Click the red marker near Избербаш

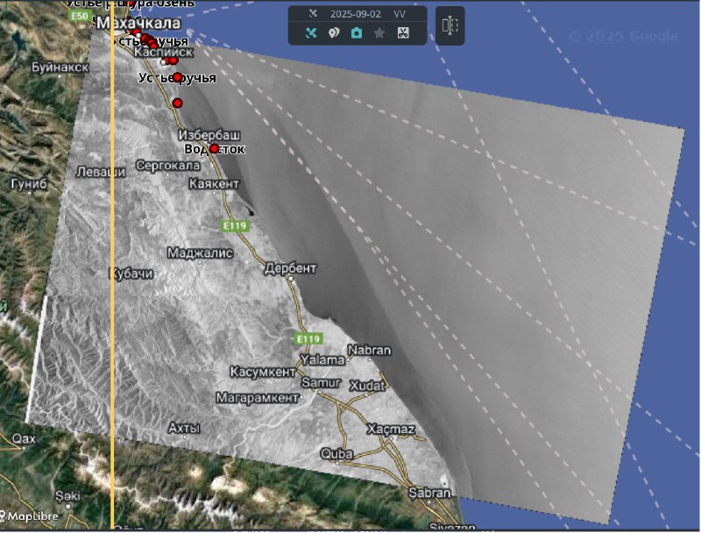[x=214, y=149]
